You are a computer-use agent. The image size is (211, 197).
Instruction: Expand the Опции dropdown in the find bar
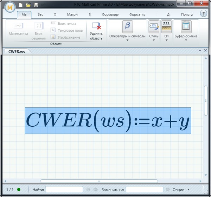[188, 190]
